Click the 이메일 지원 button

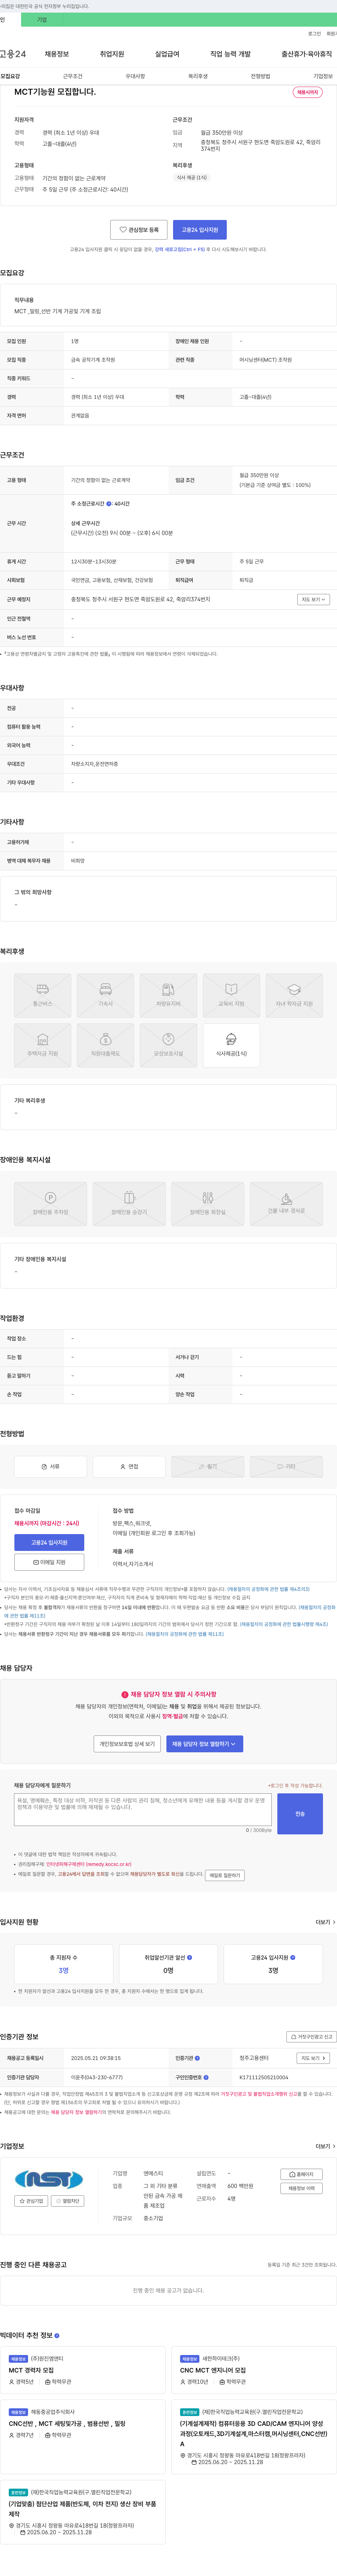[x=49, y=1562]
